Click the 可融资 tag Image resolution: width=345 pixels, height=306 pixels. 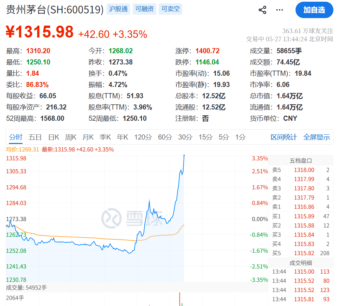tap(144, 9)
